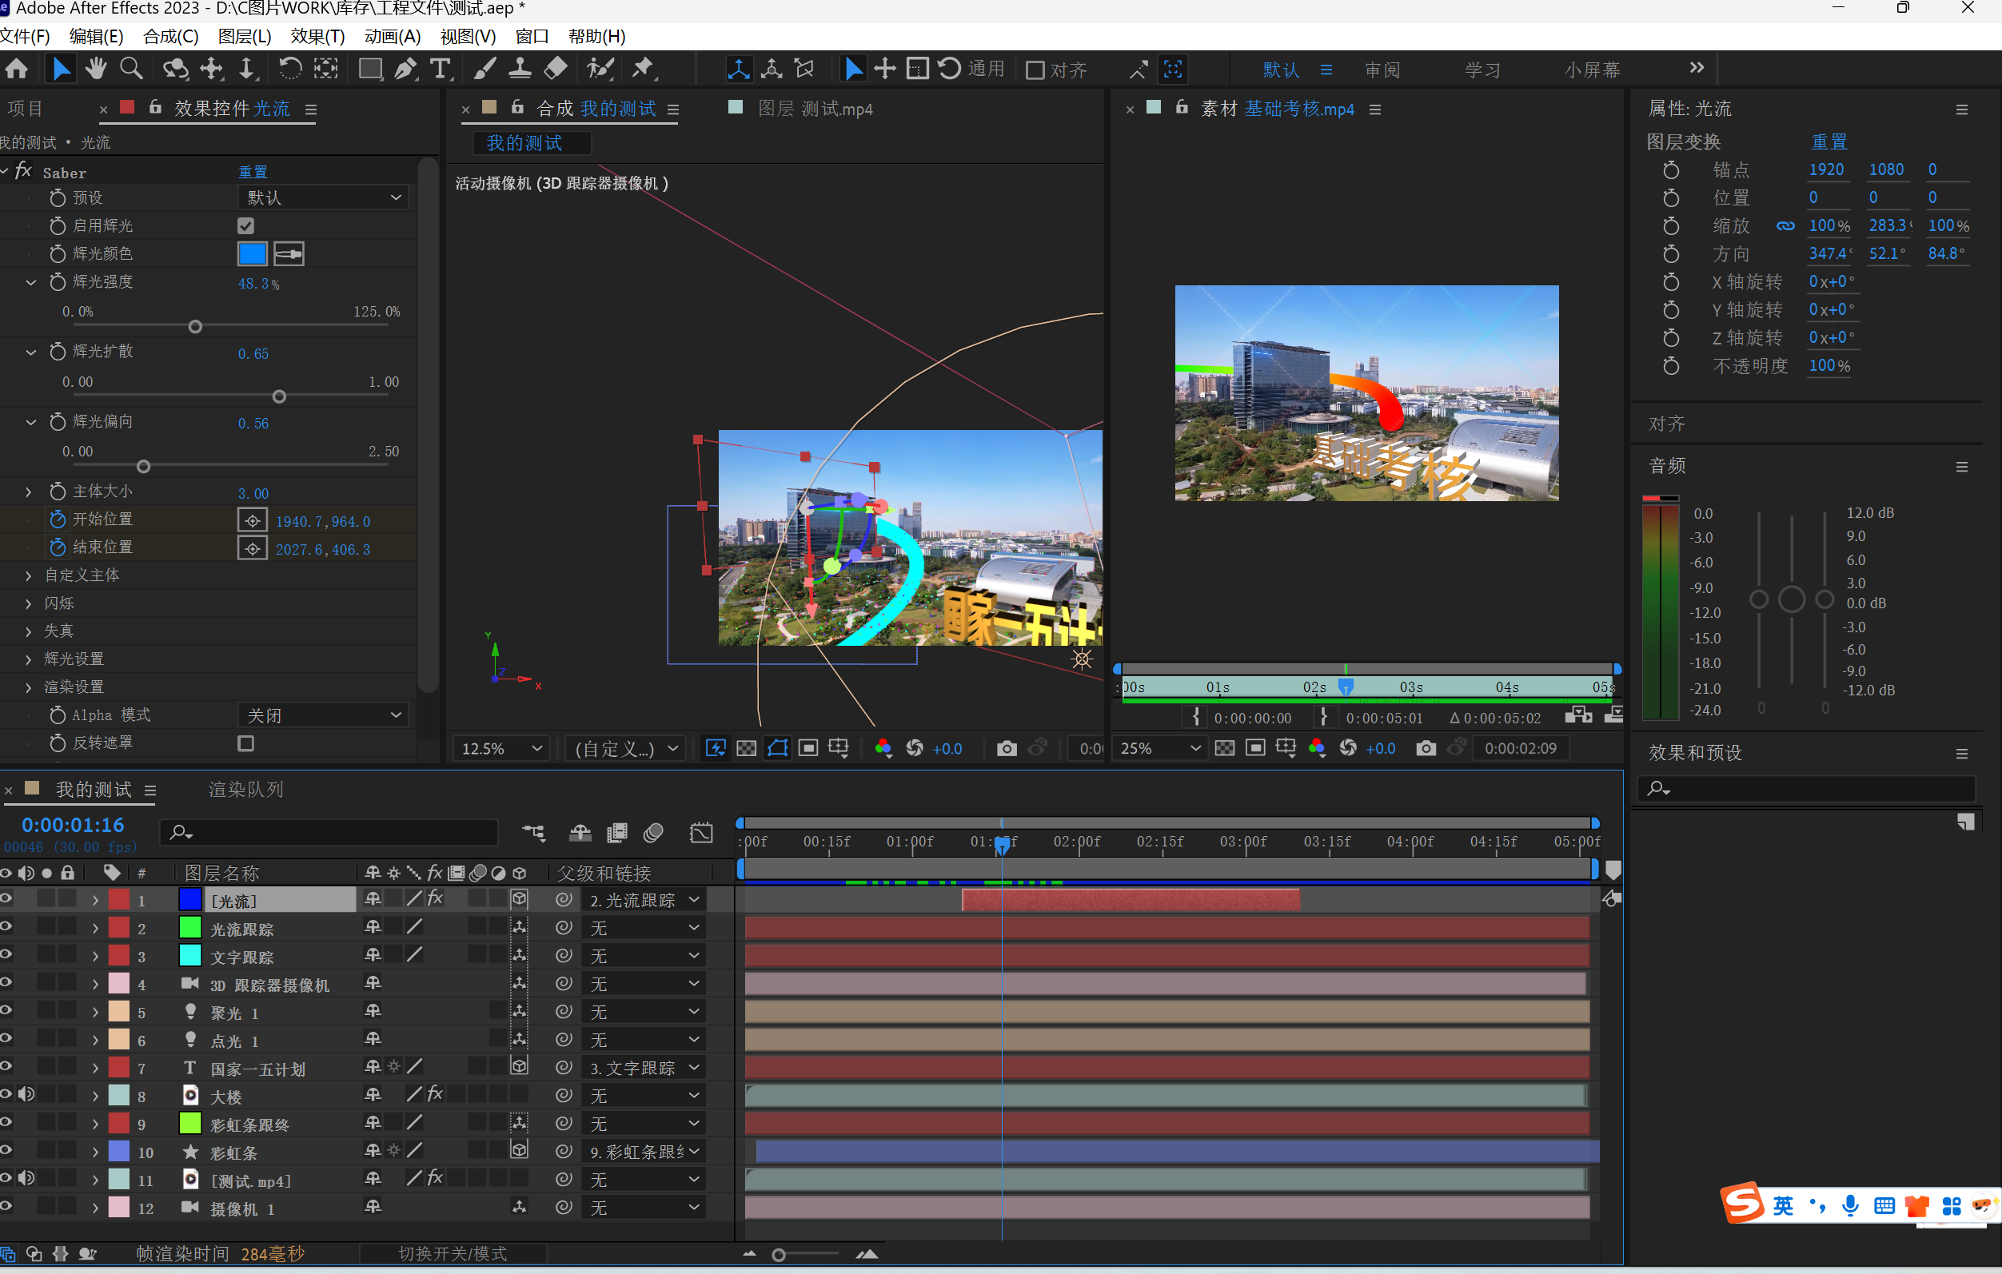Select the Hand tool
This screenshot has width=2002, height=1274.
pos(96,69)
